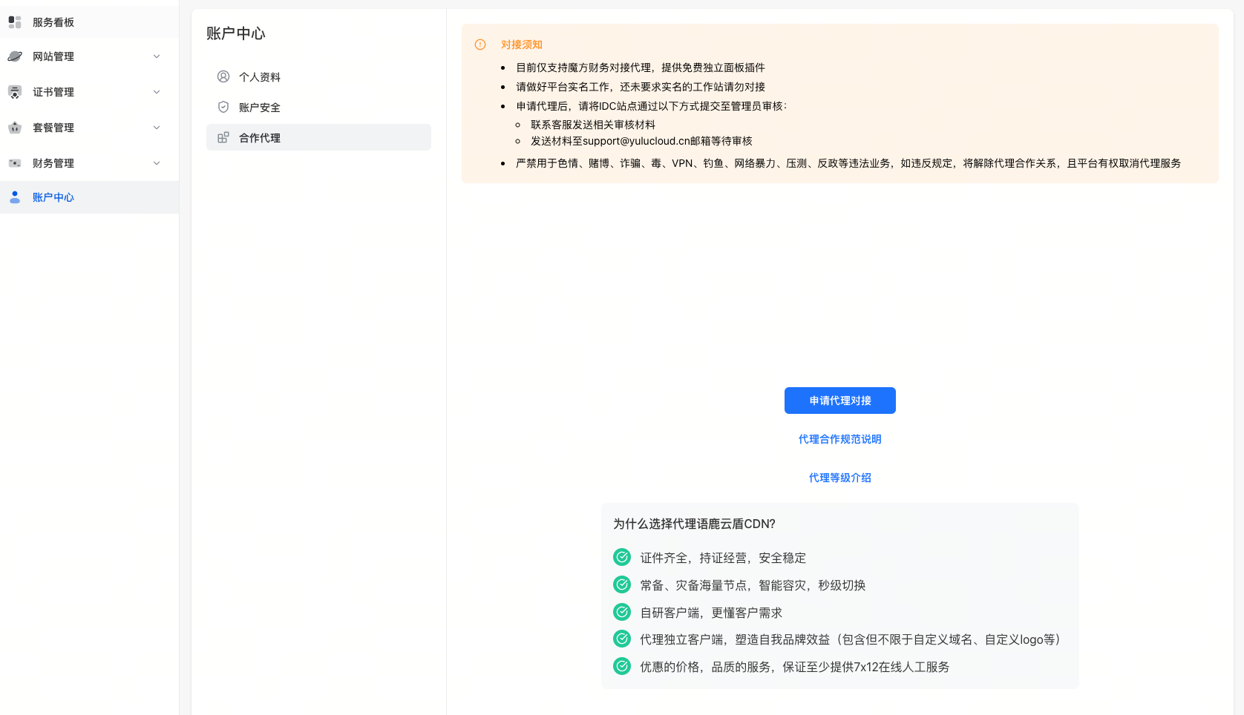
Task: Click the 对接须知 warning icon
Action: point(480,45)
